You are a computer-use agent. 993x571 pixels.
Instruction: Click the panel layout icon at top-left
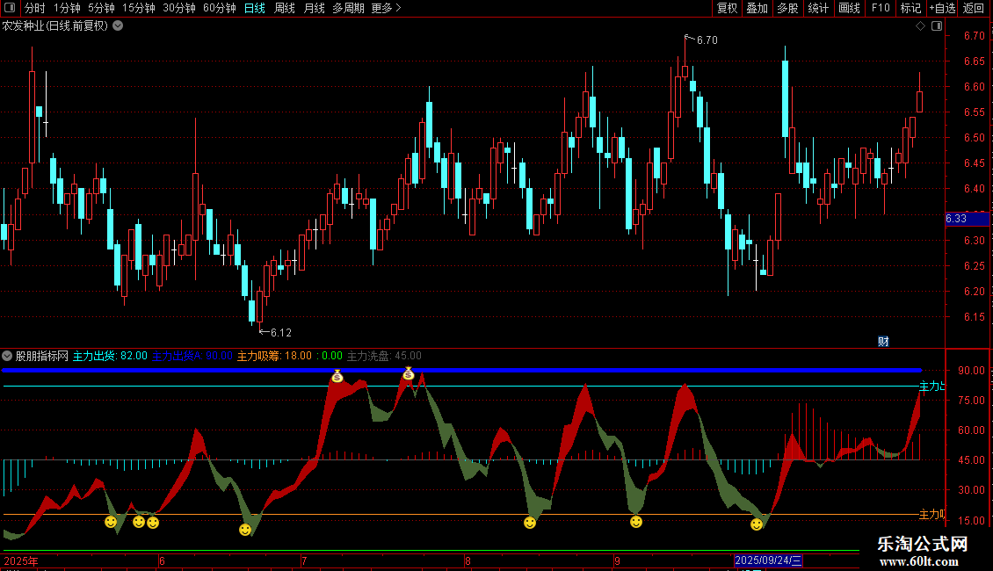10,8
